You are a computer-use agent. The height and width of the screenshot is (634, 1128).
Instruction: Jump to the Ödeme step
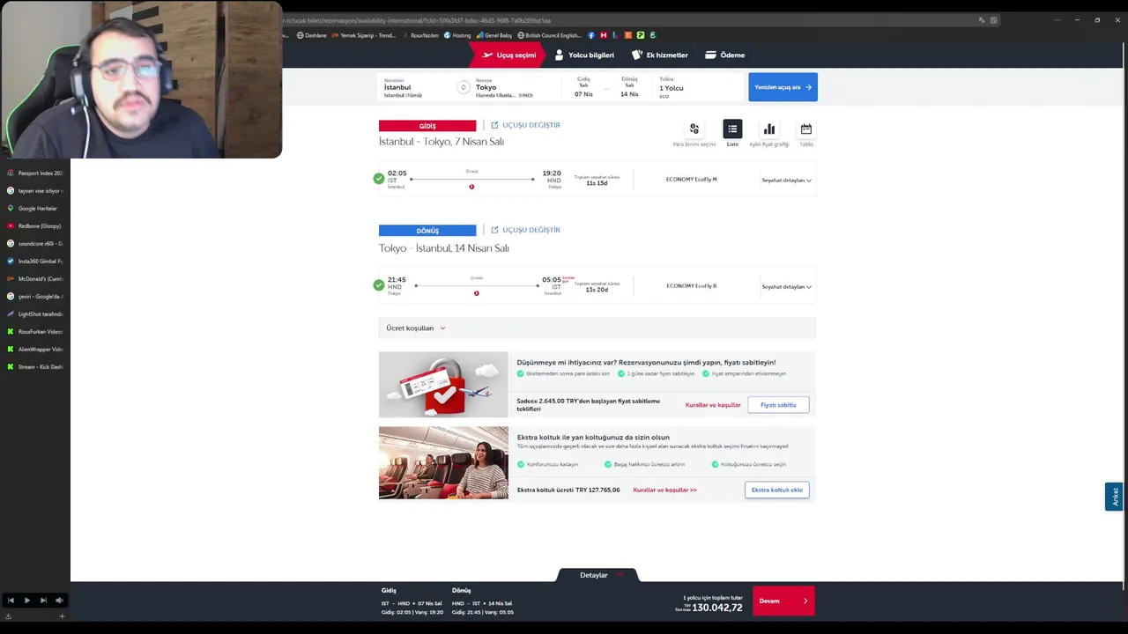pyautogui.click(x=724, y=55)
